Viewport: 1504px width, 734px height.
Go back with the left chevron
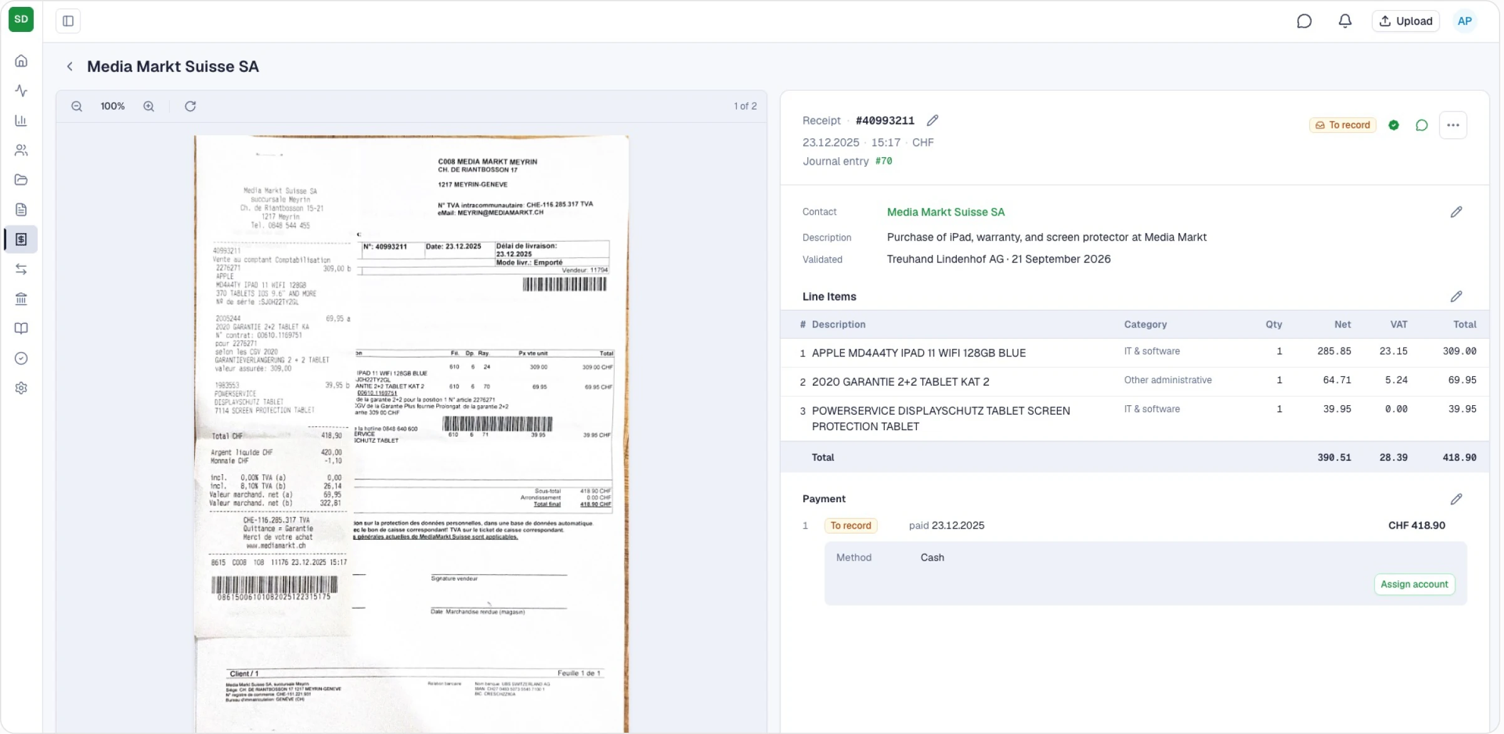(70, 66)
